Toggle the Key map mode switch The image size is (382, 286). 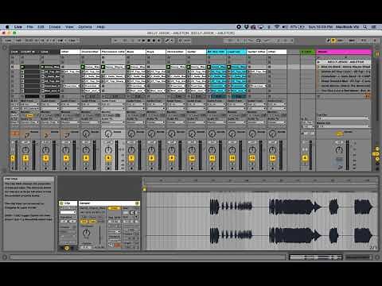click(340, 41)
